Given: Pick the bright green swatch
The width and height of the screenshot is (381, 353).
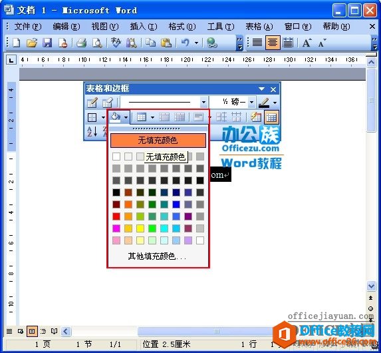Looking at the screenshot, I should coord(152,228).
